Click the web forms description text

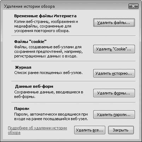coord(49,94)
